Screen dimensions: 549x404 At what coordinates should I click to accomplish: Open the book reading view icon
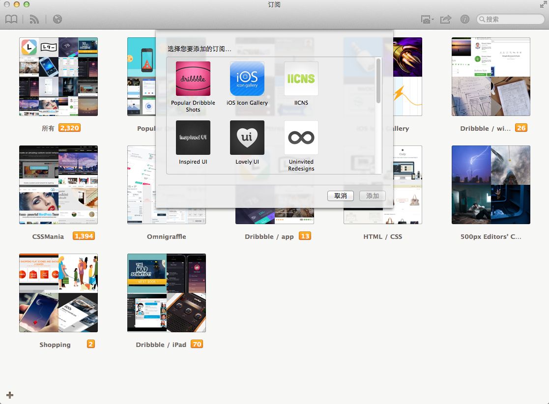11,19
